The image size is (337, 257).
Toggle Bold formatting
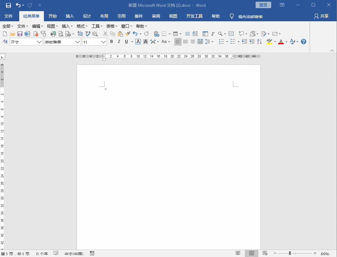click(111, 42)
